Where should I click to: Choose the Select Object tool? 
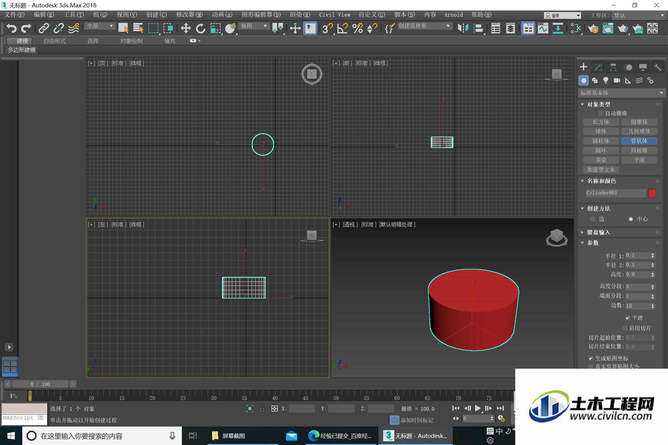123,28
